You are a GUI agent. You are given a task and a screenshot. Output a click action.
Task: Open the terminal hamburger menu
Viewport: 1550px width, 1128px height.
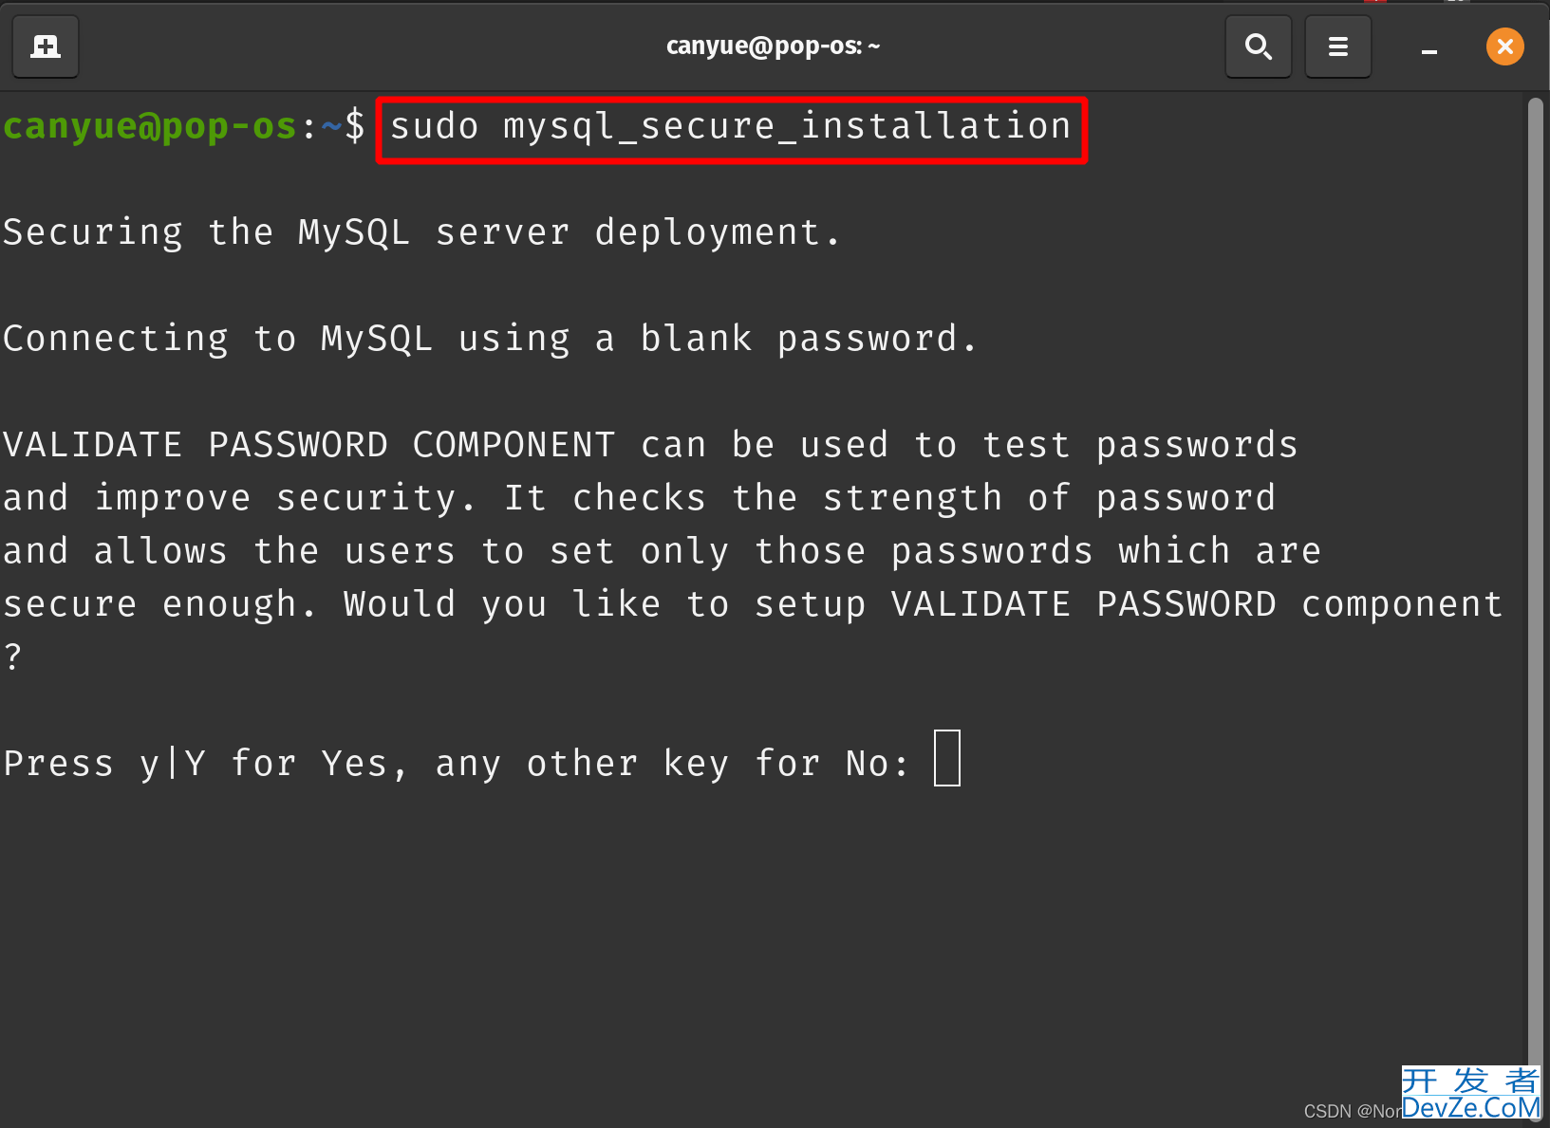click(x=1337, y=46)
